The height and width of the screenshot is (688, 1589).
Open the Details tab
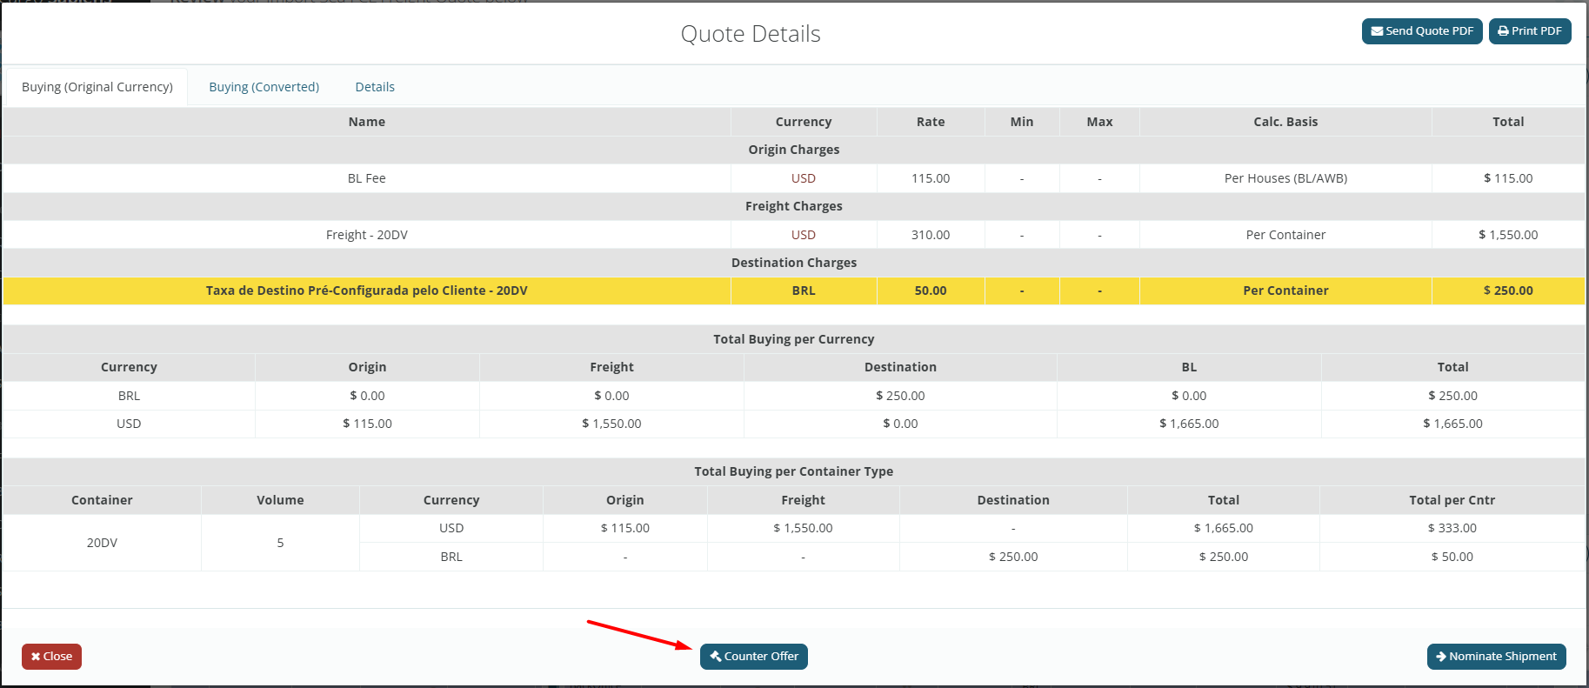(375, 87)
